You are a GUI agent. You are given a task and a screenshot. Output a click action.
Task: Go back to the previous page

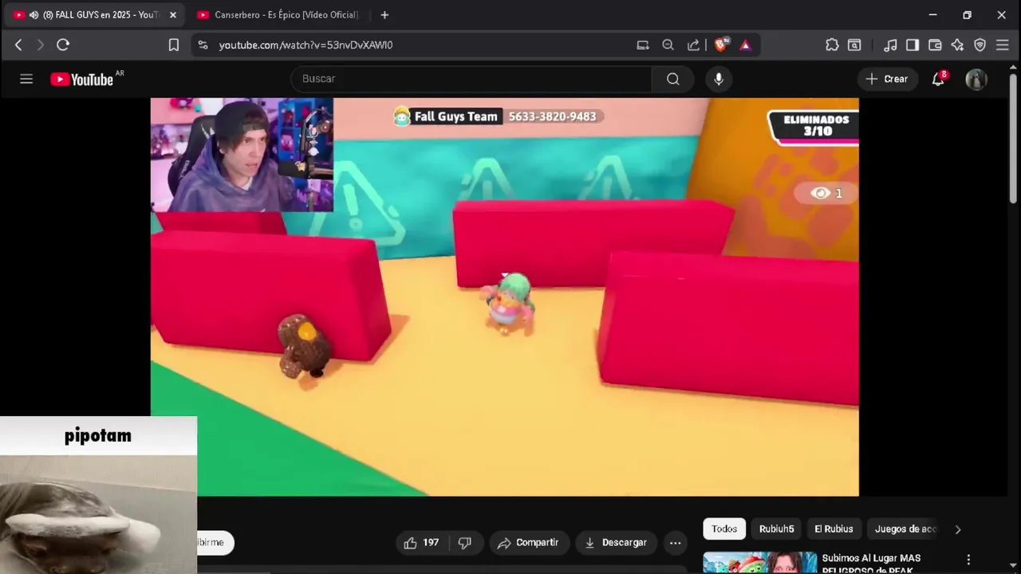pyautogui.click(x=18, y=45)
